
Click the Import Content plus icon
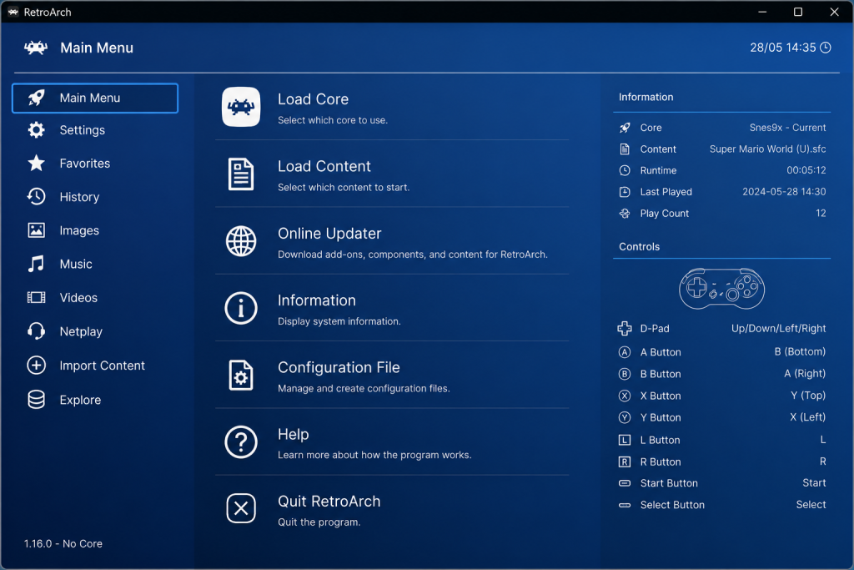(37, 365)
